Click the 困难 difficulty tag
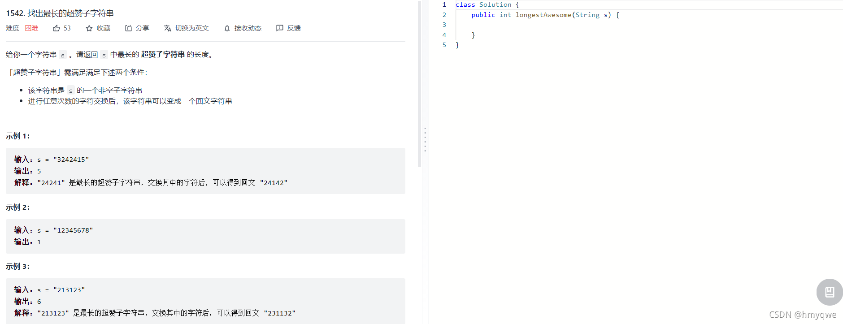The width and height of the screenshot is (843, 324). click(32, 28)
